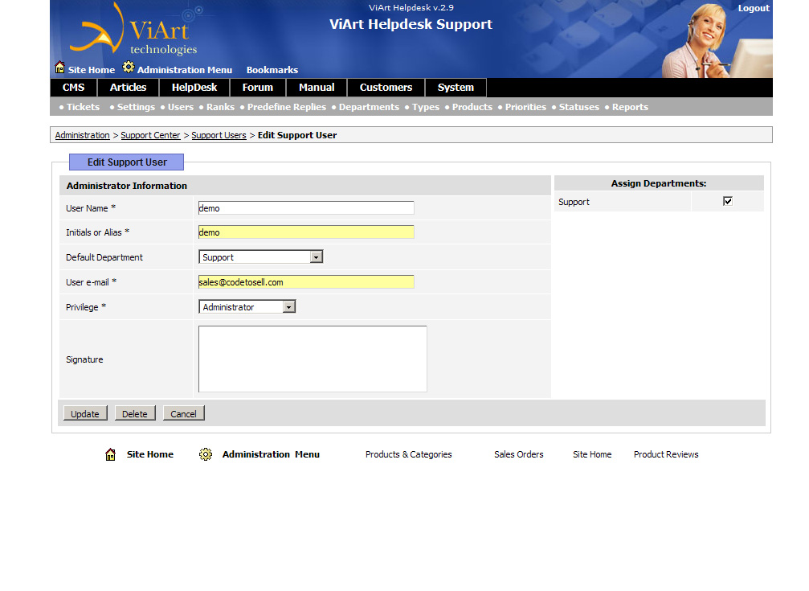Click the Cancel button
This screenshot has width=809, height=591.
coord(184,413)
